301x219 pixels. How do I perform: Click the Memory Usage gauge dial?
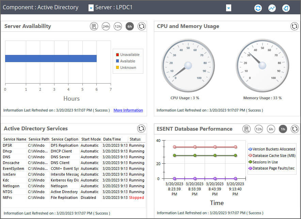point(263,65)
